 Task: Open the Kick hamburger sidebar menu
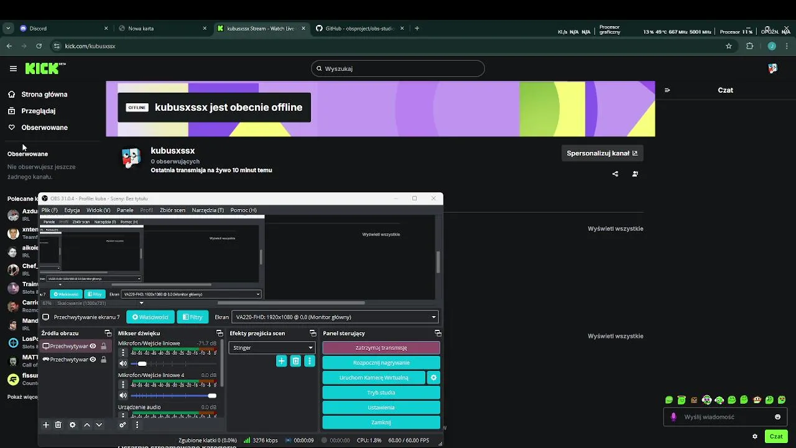click(13, 68)
